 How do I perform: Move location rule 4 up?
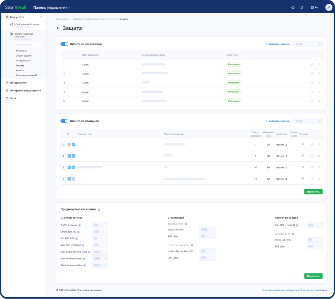click(x=69, y=179)
